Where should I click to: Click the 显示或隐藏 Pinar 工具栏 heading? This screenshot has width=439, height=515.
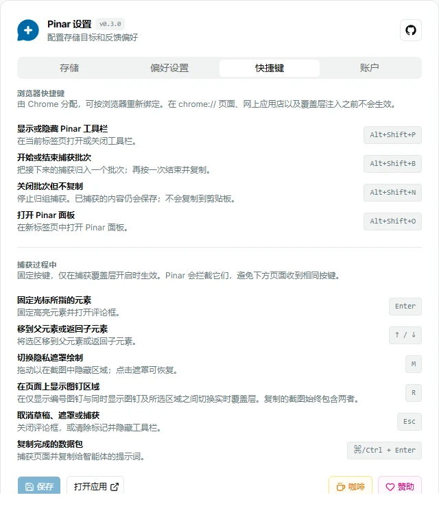point(62,129)
